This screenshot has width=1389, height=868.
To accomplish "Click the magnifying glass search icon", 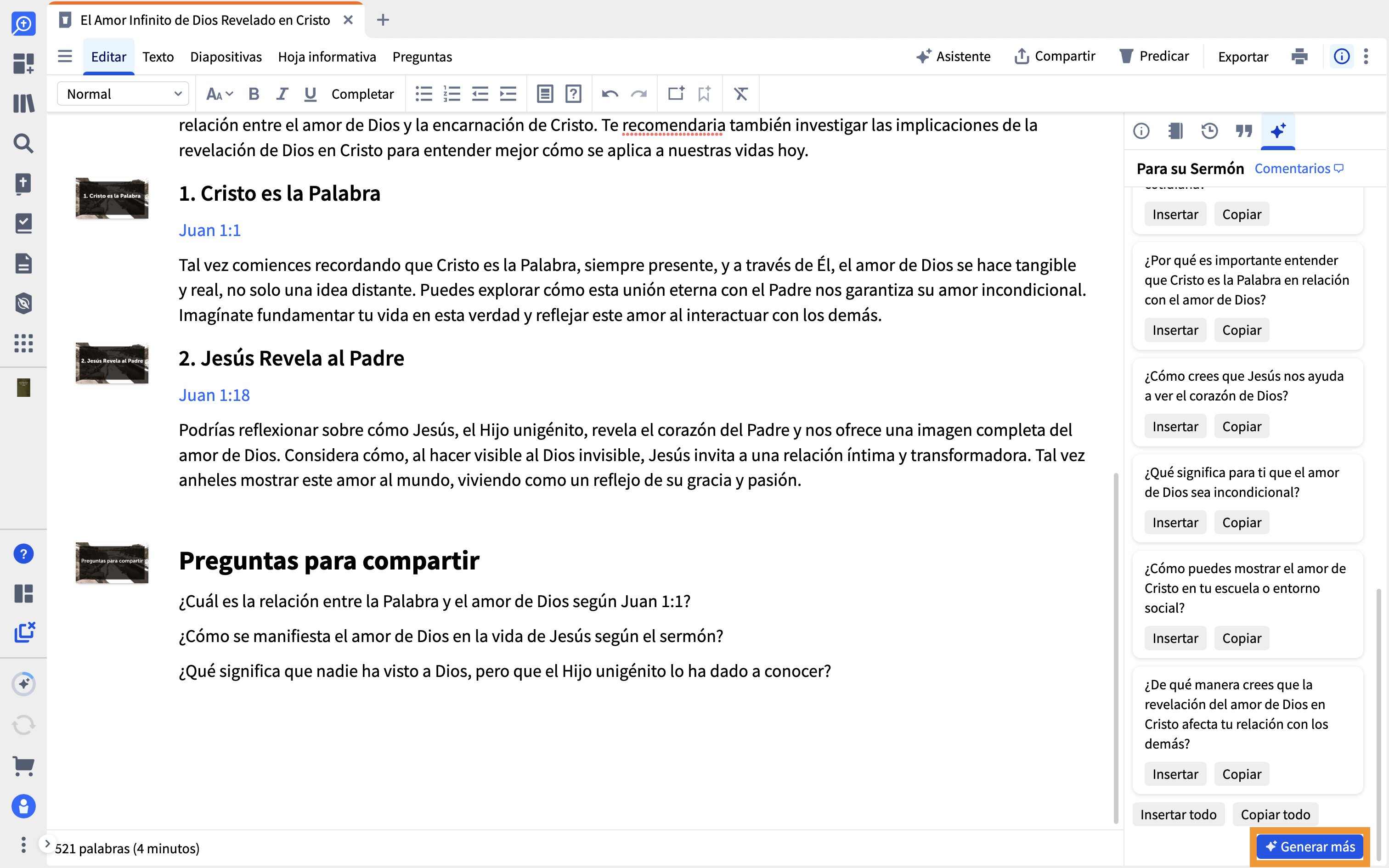I will (23, 143).
